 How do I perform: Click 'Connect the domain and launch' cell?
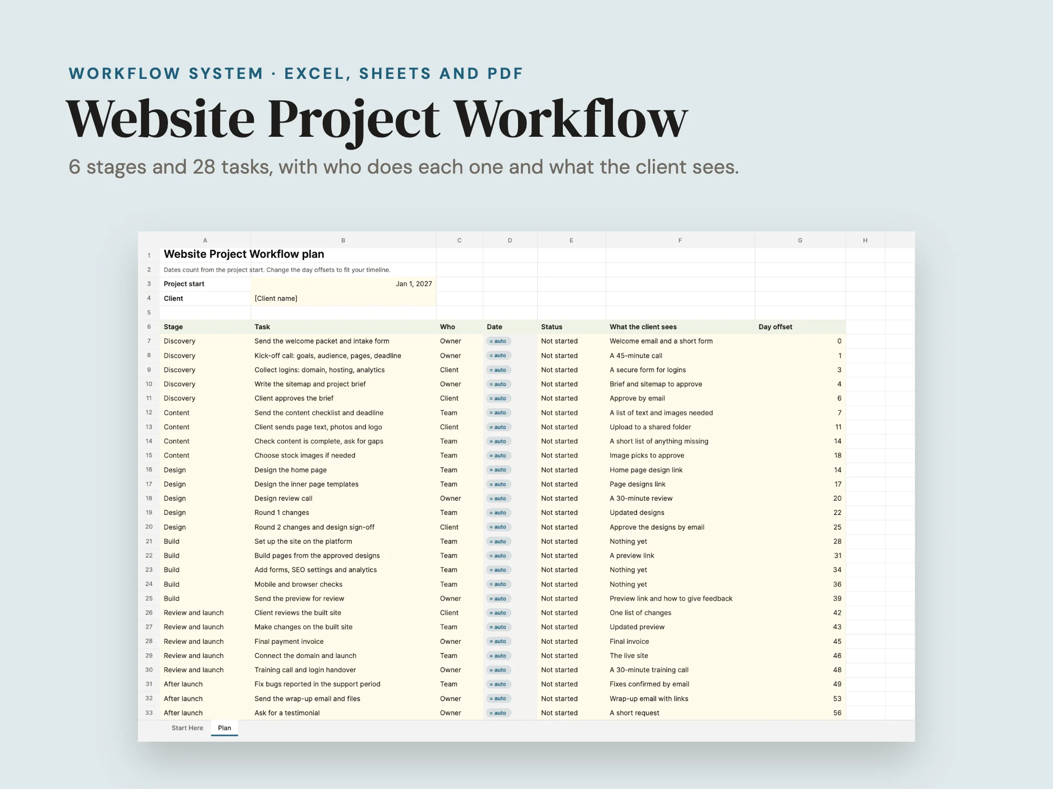[343, 656]
